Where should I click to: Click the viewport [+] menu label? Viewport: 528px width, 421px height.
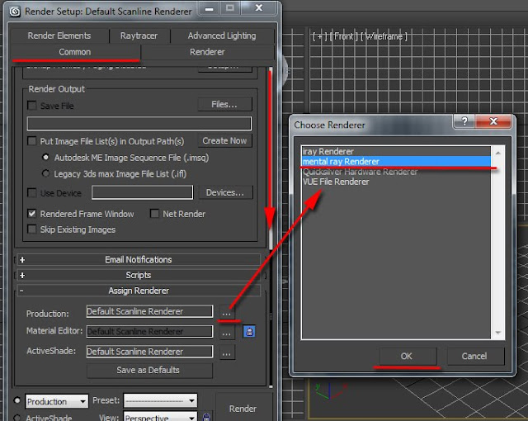[319, 36]
